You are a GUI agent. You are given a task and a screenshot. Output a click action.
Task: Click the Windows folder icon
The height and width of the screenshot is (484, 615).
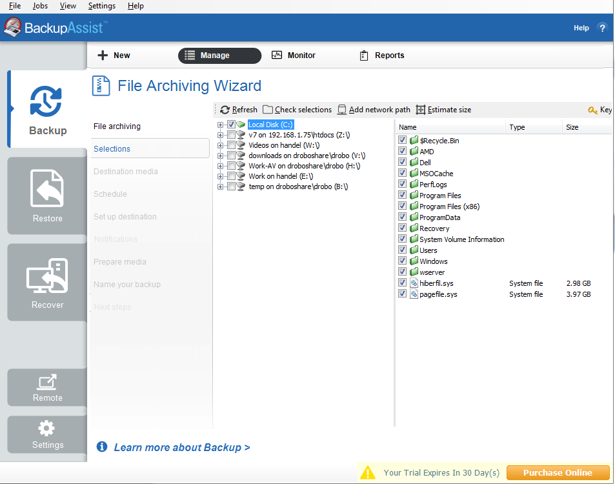point(414,261)
